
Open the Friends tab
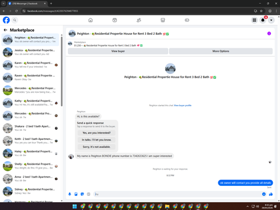(139, 20)
